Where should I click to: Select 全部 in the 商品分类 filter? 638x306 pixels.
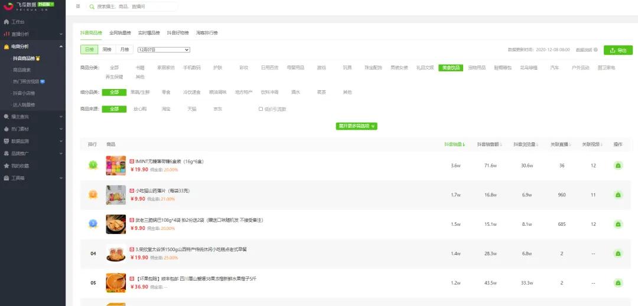click(x=115, y=68)
